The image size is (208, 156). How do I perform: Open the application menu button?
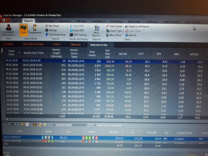[5, 20]
